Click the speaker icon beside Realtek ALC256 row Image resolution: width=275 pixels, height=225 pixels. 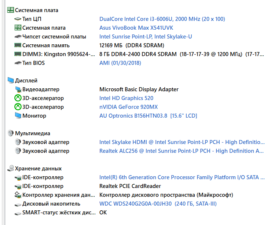pos(18,151)
